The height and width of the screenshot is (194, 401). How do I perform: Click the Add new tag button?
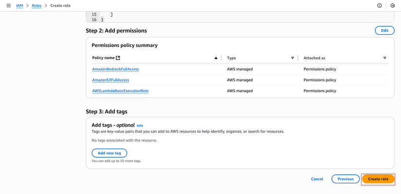[109, 153]
